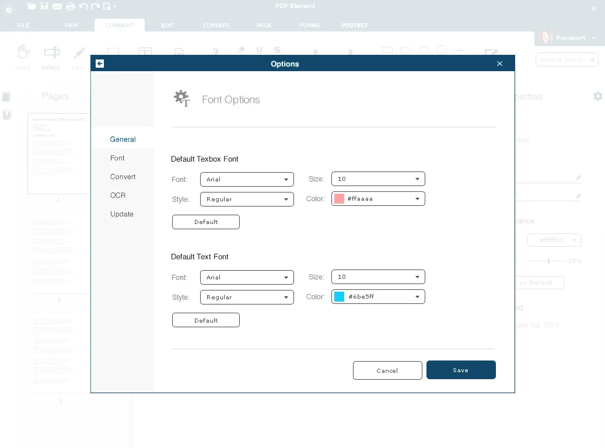Click Send to Mobile button
This screenshot has height=448, width=605.
tap(567, 60)
